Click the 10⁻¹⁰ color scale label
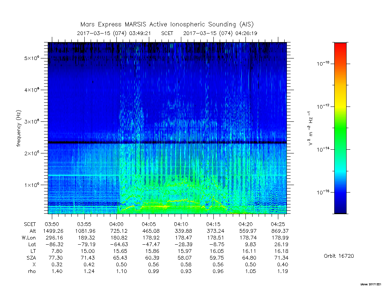Image resolution: width=382 pixels, height=286 pixels. (323, 64)
